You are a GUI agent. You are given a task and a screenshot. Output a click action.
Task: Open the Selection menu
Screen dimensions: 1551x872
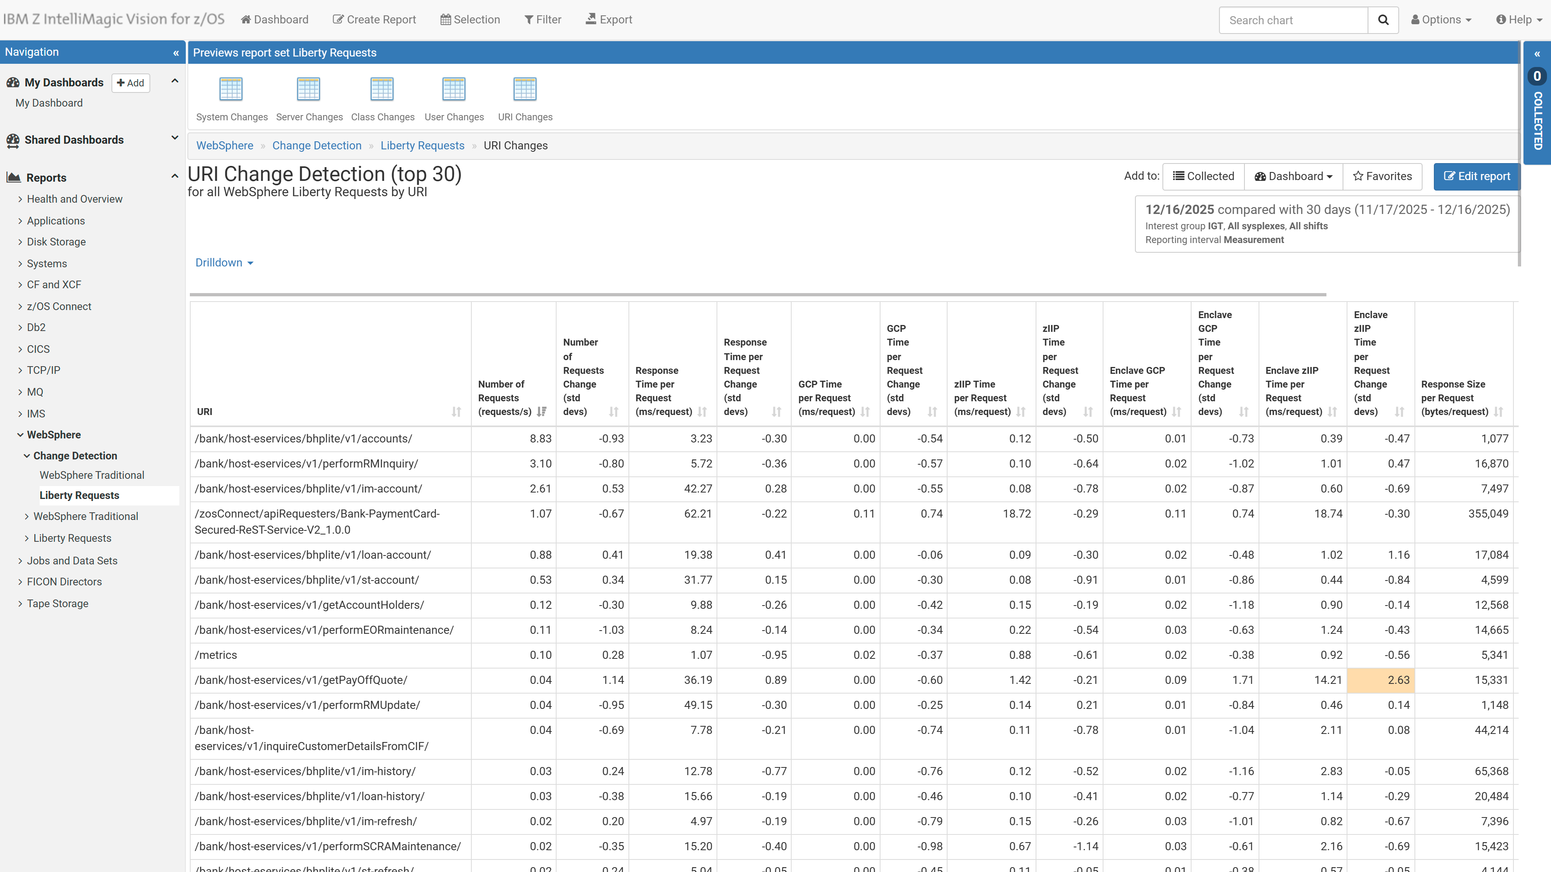[x=470, y=20]
